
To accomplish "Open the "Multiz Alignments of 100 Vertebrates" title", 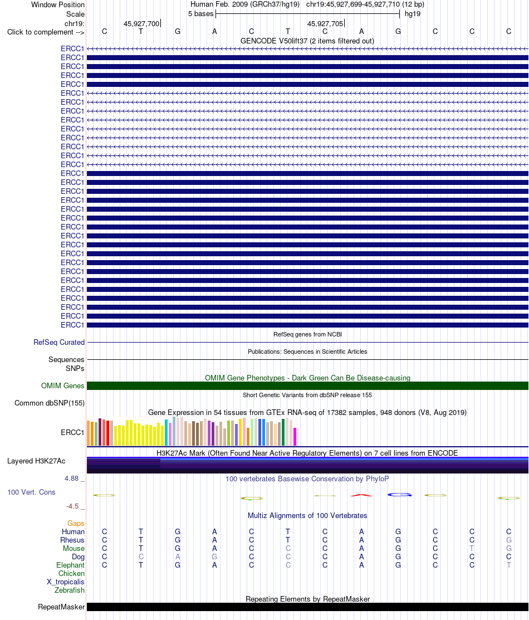I will pyautogui.click(x=307, y=516).
